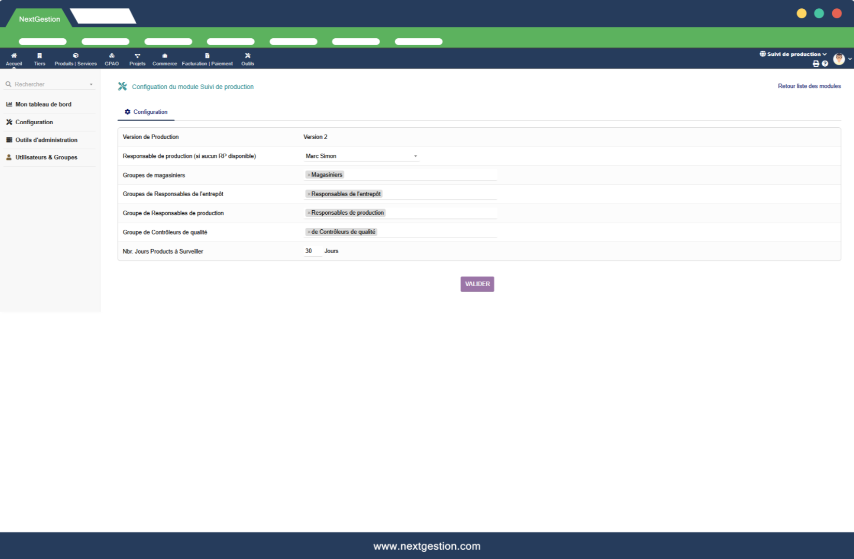Follow the Retour liste des modules link
The height and width of the screenshot is (559, 854).
click(x=809, y=86)
